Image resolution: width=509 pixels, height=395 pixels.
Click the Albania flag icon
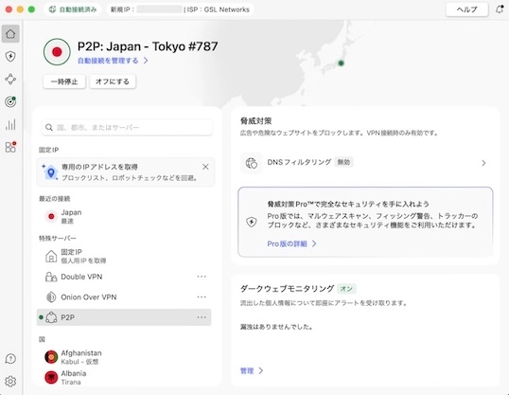[51, 377]
